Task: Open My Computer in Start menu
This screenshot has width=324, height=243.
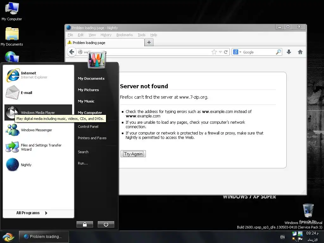Action: (x=90, y=112)
